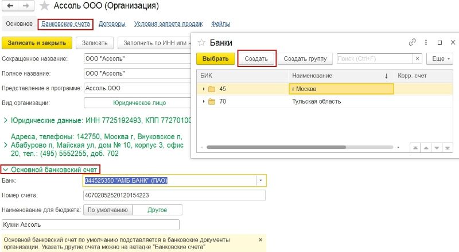
Task: Copy link icon in Банки window
Action: 412,42
